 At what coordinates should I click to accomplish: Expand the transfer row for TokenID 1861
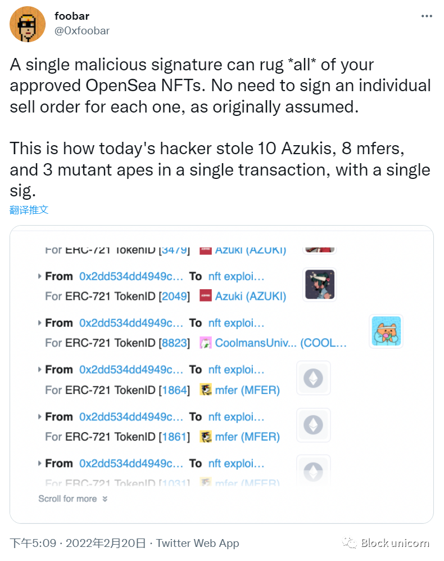tap(40, 416)
